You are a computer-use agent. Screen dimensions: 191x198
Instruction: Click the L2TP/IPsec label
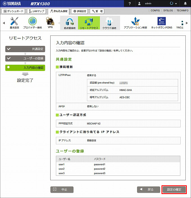click(x=65, y=75)
